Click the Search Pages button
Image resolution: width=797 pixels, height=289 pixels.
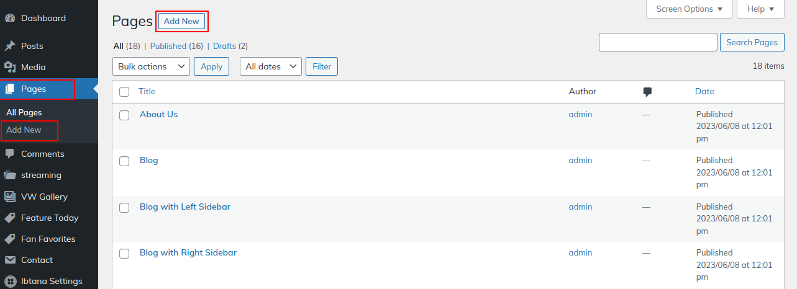[752, 42]
